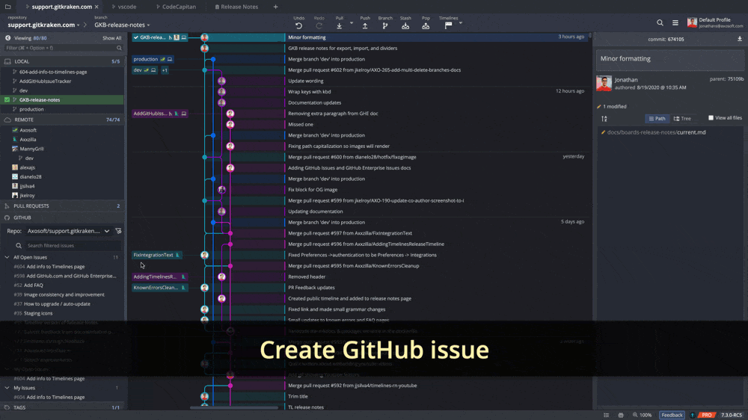Click the download icon beside commit hash
748x420 pixels.
(740, 39)
